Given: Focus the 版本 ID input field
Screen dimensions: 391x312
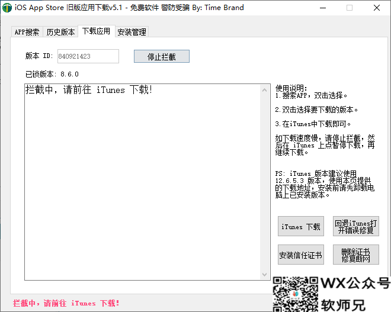Looking at the screenshot, I should pyautogui.click(x=88, y=56).
